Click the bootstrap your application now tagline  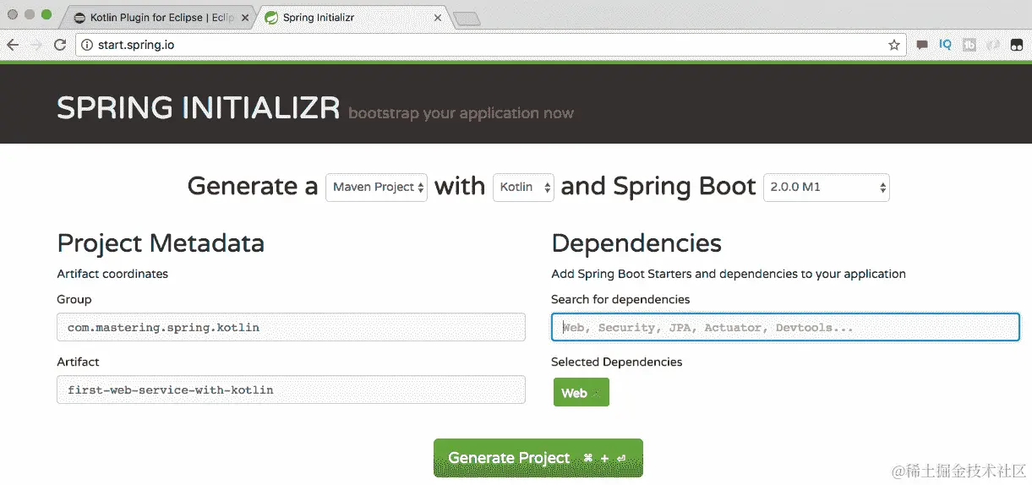(461, 113)
